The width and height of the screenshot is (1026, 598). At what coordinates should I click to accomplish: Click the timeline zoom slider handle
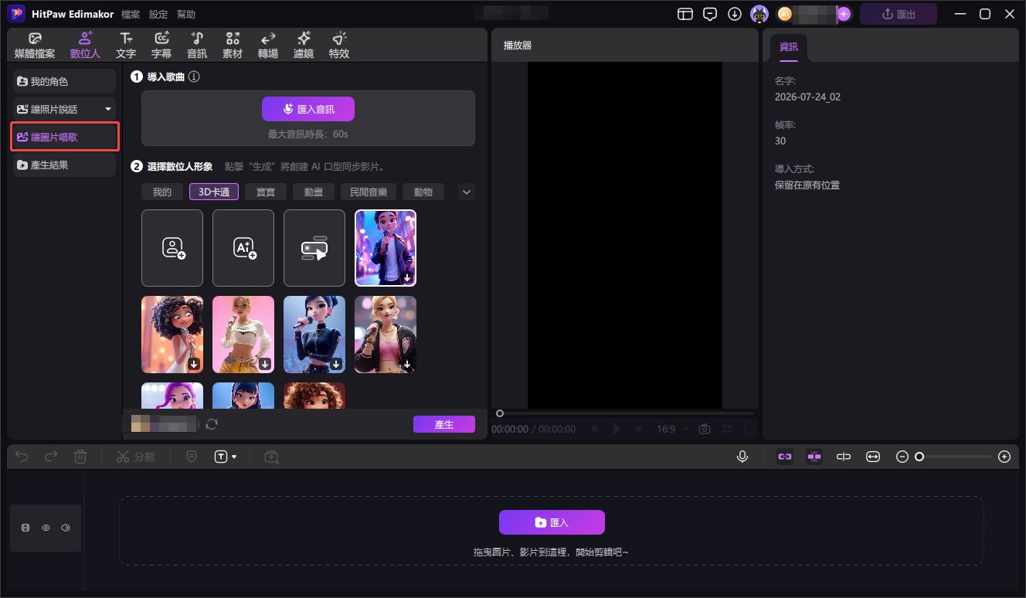(919, 457)
